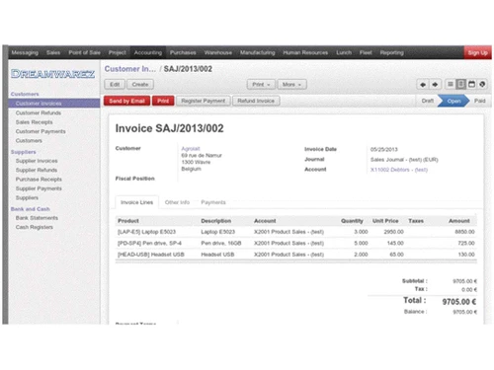Select the [LAP-E5] Laptop E5023 product row
This screenshot has height=370, width=494.
tap(295, 232)
